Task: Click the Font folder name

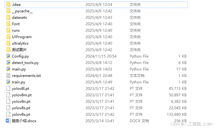Action: pyautogui.click(x=16, y=24)
